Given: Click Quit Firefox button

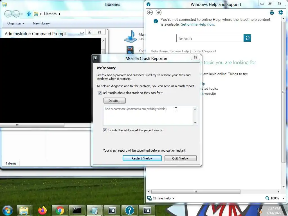Looking at the screenshot, I should click(x=180, y=158).
